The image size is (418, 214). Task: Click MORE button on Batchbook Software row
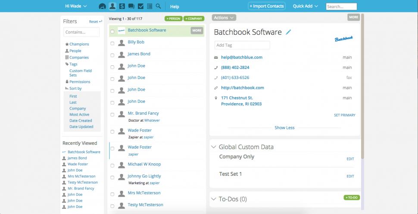tap(197, 31)
